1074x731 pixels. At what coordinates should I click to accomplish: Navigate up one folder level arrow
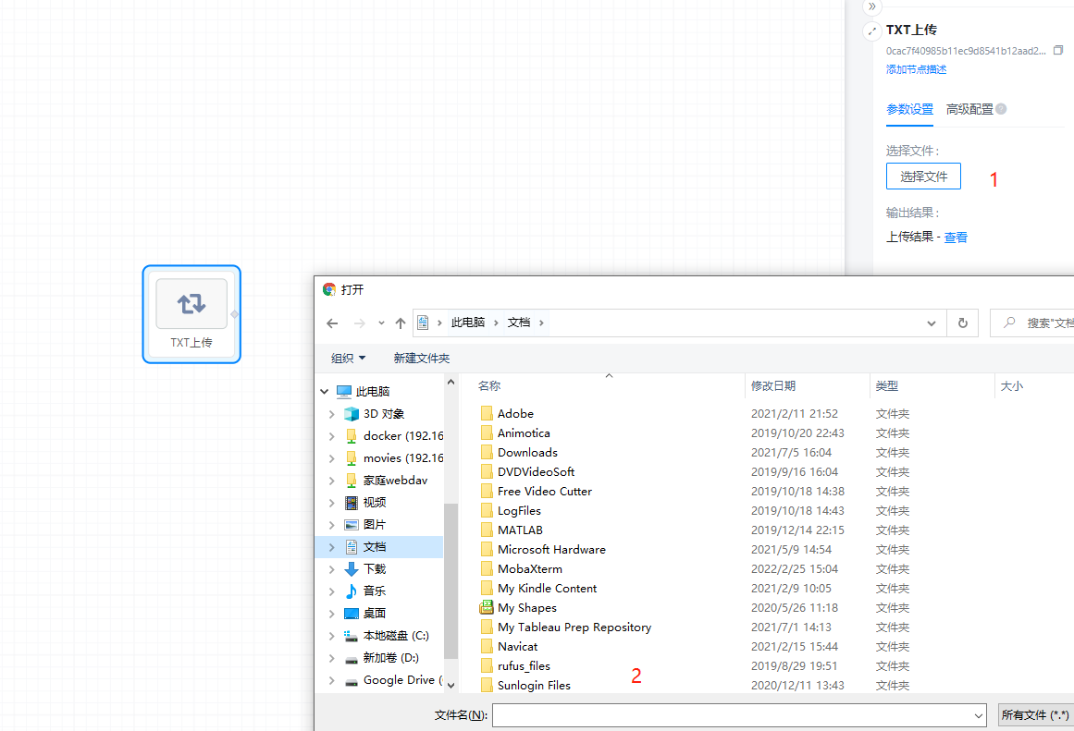[400, 323]
